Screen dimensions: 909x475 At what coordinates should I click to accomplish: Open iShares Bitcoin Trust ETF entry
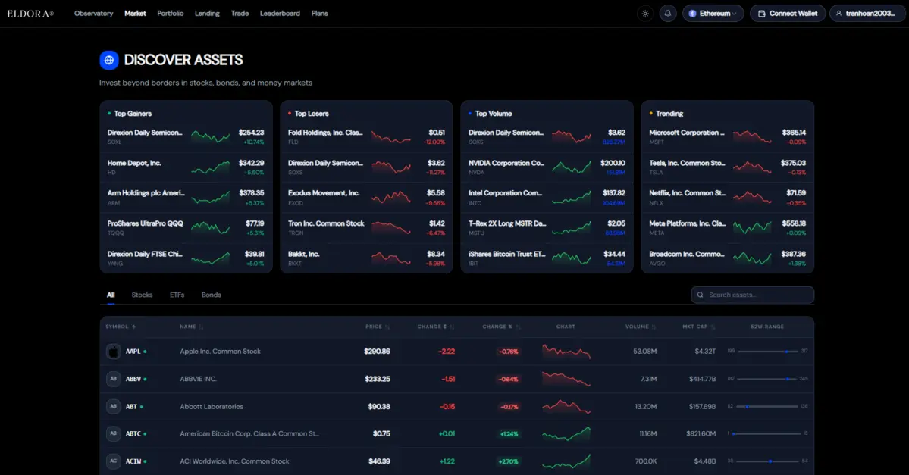547,258
